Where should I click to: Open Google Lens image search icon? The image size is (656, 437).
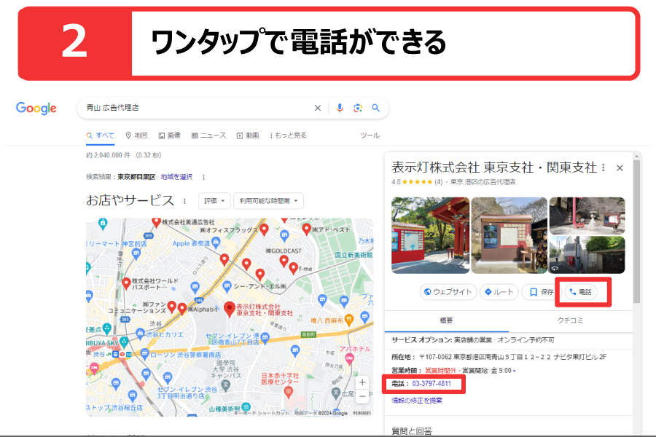pos(358,108)
